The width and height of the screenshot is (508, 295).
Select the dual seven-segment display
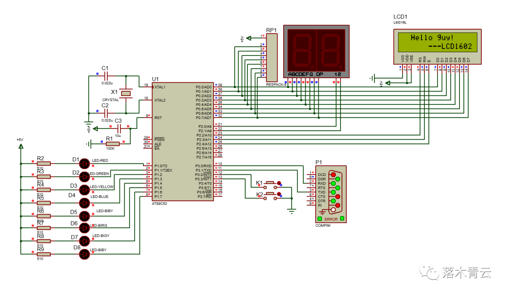(x=316, y=52)
